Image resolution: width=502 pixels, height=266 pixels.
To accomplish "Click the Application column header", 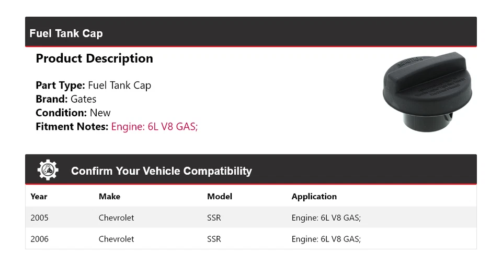I will tap(314, 197).
